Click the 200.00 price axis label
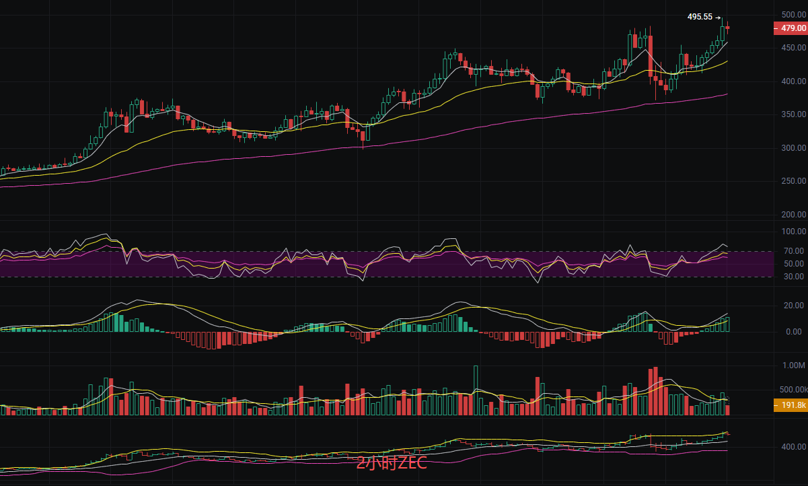The width and height of the screenshot is (808, 486). point(793,215)
